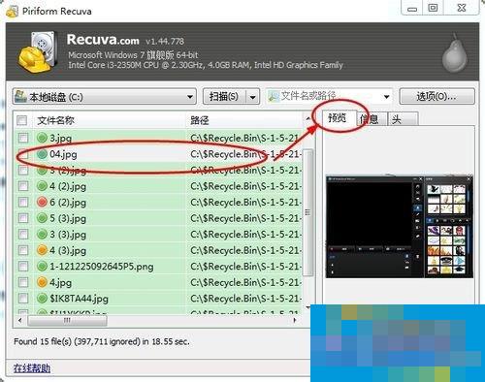Click the path cell of $IK8TA44.jpg row
The height and width of the screenshot is (382, 485).
click(x=245, y=299)
